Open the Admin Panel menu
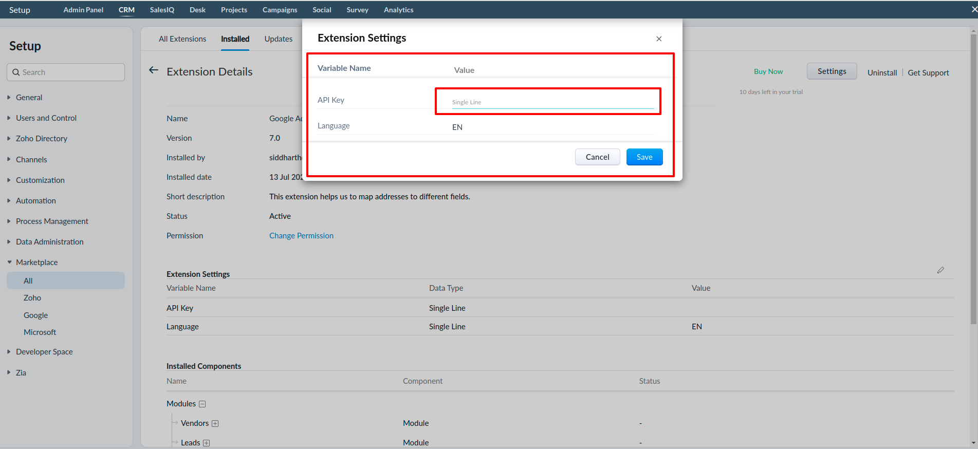The height and width of the screenshot is (449, 978). pyautogui.click(x=83, y=10)
